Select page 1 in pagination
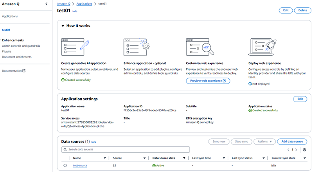 tap(292, 150)
